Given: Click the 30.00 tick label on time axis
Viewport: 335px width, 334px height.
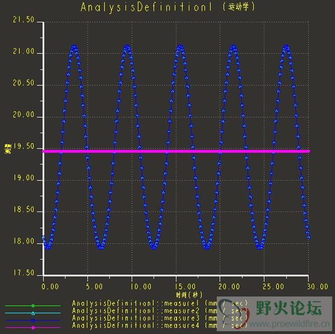Looking at the screenshot, I should [318, 286].
